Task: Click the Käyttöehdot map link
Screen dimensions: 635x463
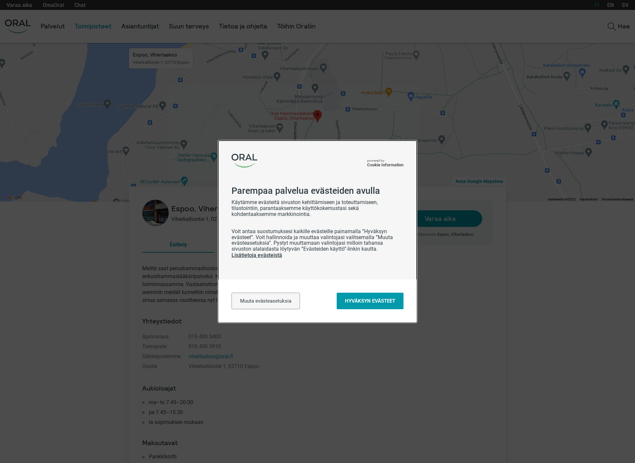Action: coord(588,199)
